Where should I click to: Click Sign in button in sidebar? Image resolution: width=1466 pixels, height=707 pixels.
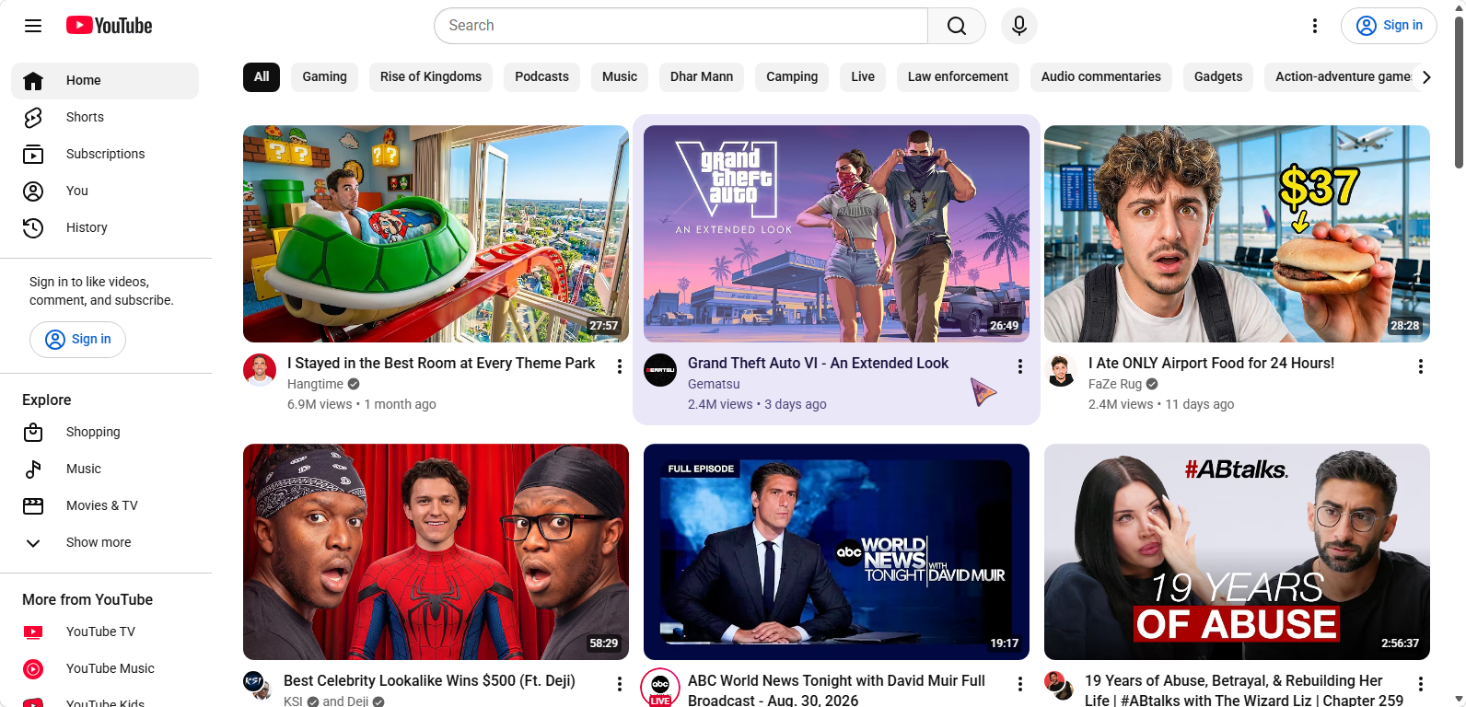coord(77,340)
